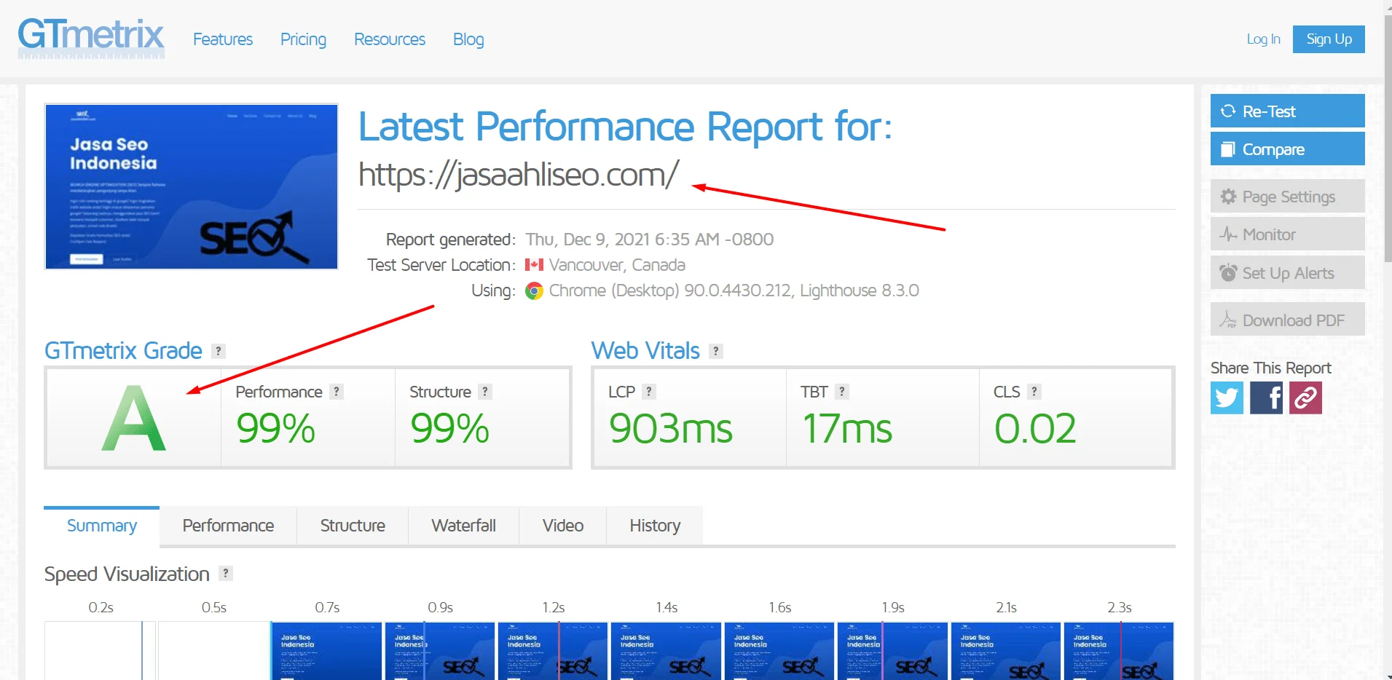Click the tested URL https://jasaahliseo.com/

(519, 175)
